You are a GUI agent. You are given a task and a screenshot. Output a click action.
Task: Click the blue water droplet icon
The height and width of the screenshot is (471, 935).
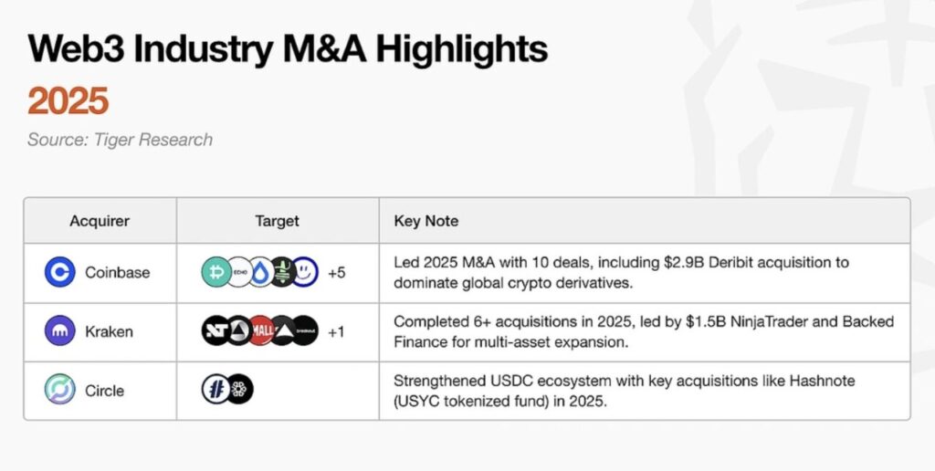pyautogui.click(x=260, y=272)
